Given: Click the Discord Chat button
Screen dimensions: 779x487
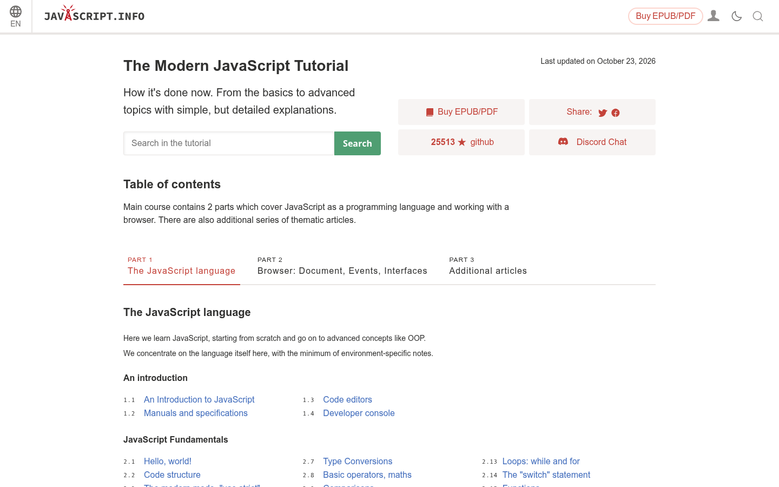Looking at the screenshot, I should [x=592, y=142].
